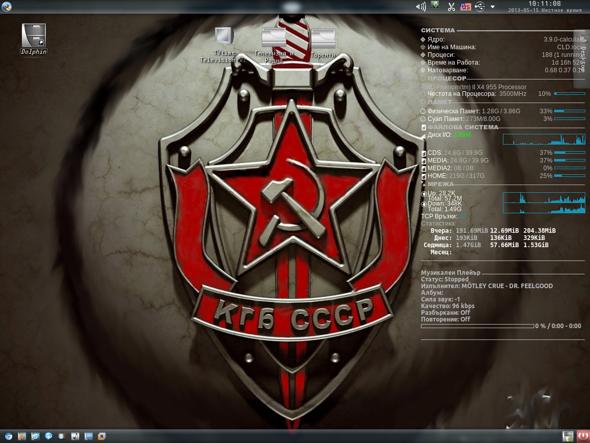Open the Телевизия и Радио folder icon
This screenshot has height=443, width=590.
(273, 45)
